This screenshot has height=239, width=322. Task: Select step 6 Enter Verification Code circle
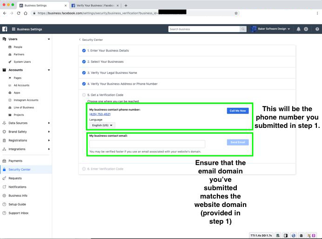pos(84,169)
